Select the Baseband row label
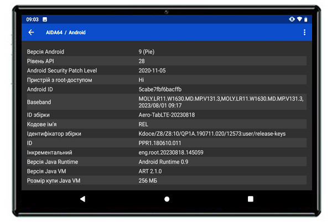 tap(39, 102)
